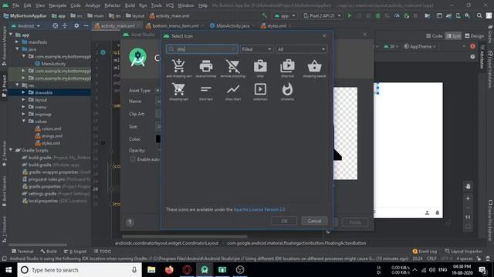494x277 pixels.
Task: Switch editor to Design view
Action: click(x=474, y=36)
